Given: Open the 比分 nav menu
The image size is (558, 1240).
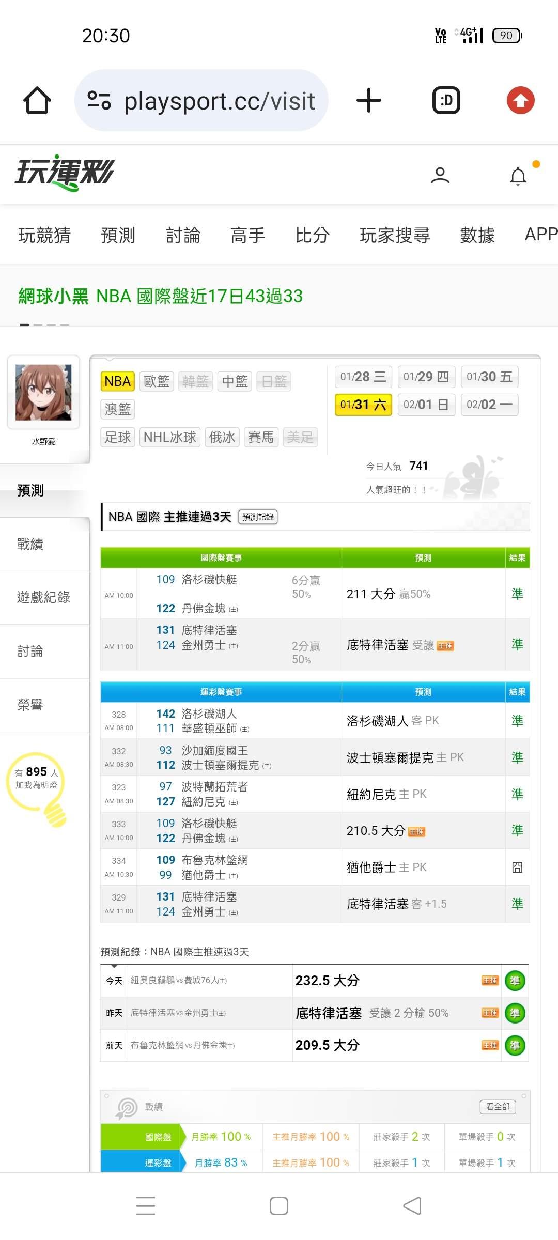Looking at the screenshot, I should [312, 235].
